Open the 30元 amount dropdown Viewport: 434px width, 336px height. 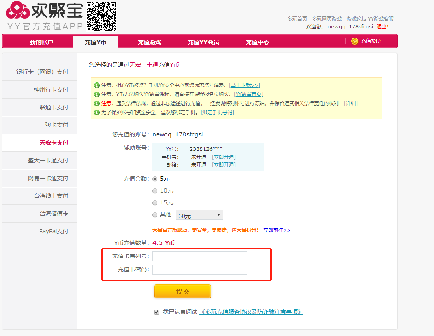tap(199, 215)
